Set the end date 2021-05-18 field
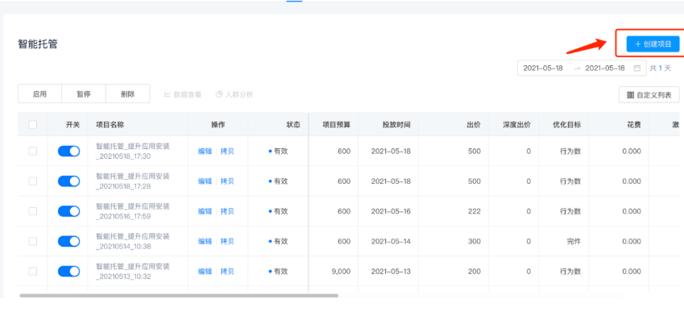 click(x=605, y=68)
